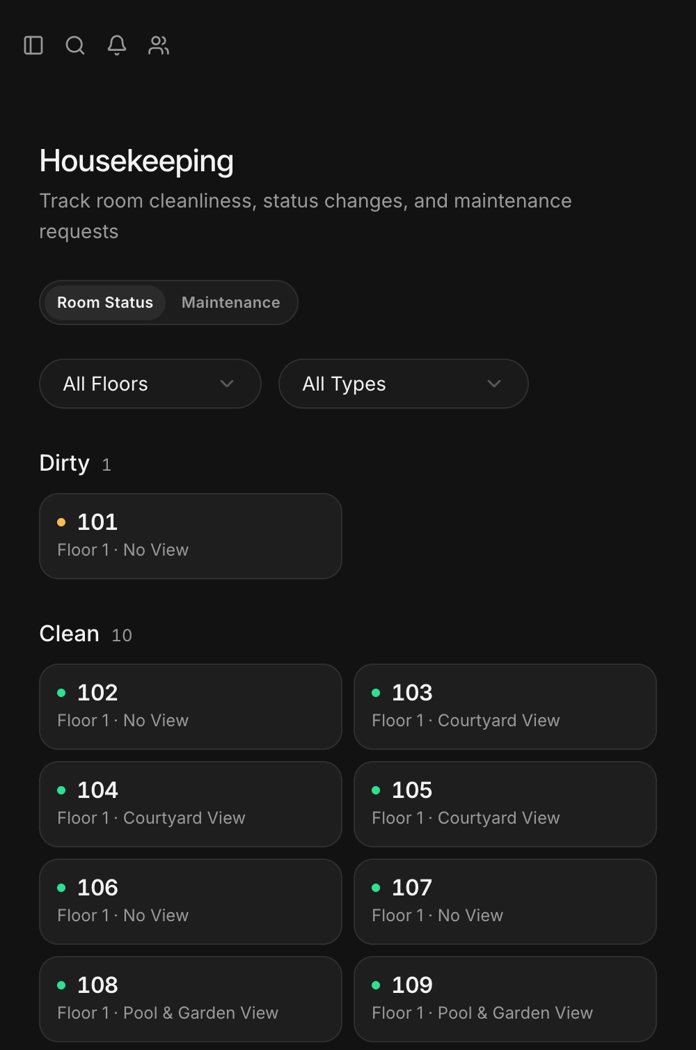Open the users/guests icon
This screenshot has height=1050, width=696.
[x=159, y=45]
